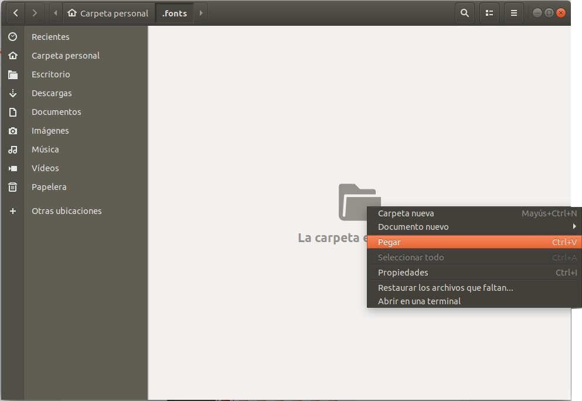
Task: Open the view options grid button
Action: [x=489, y=12]
